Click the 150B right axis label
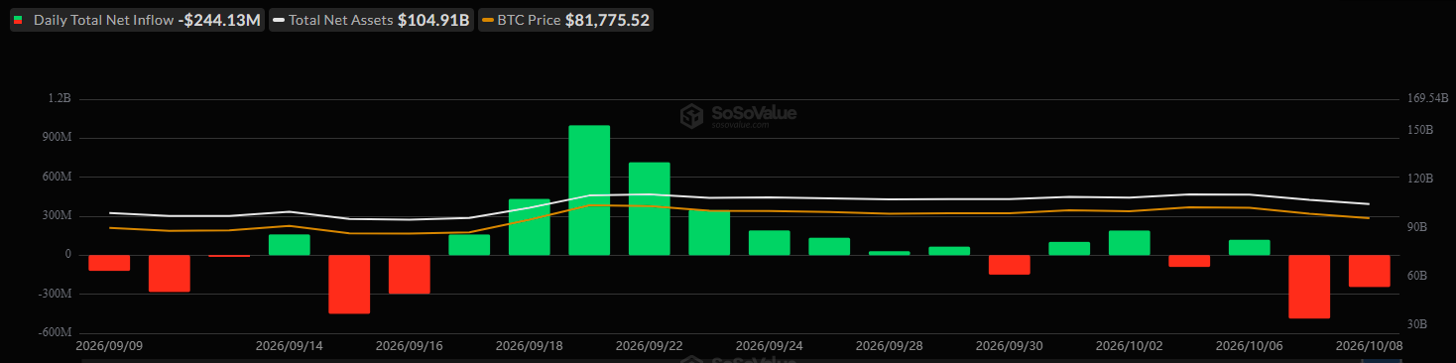 (1420, 130)
